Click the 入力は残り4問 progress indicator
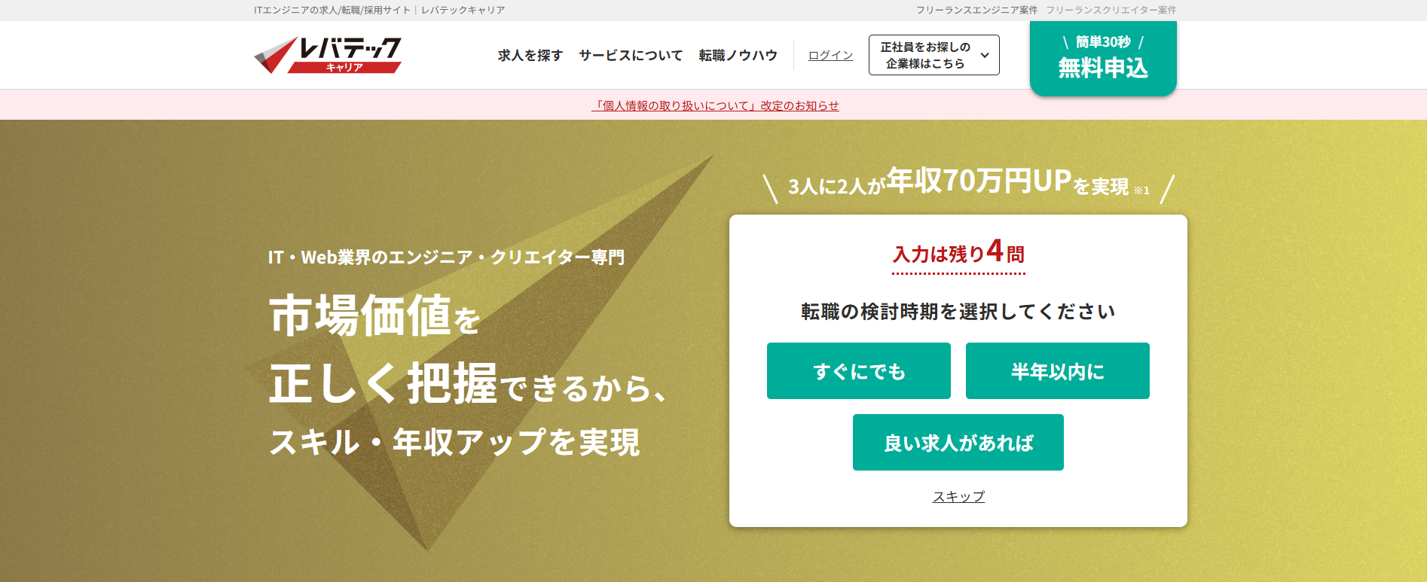1427x582 pixels. (x=958, y=253)
